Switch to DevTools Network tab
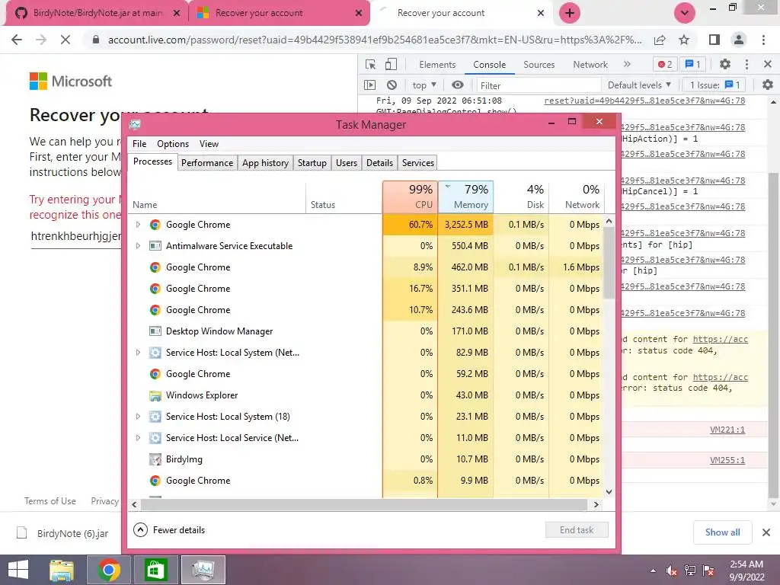The height and width of the screenshot is (585, 780). (590, 65)
